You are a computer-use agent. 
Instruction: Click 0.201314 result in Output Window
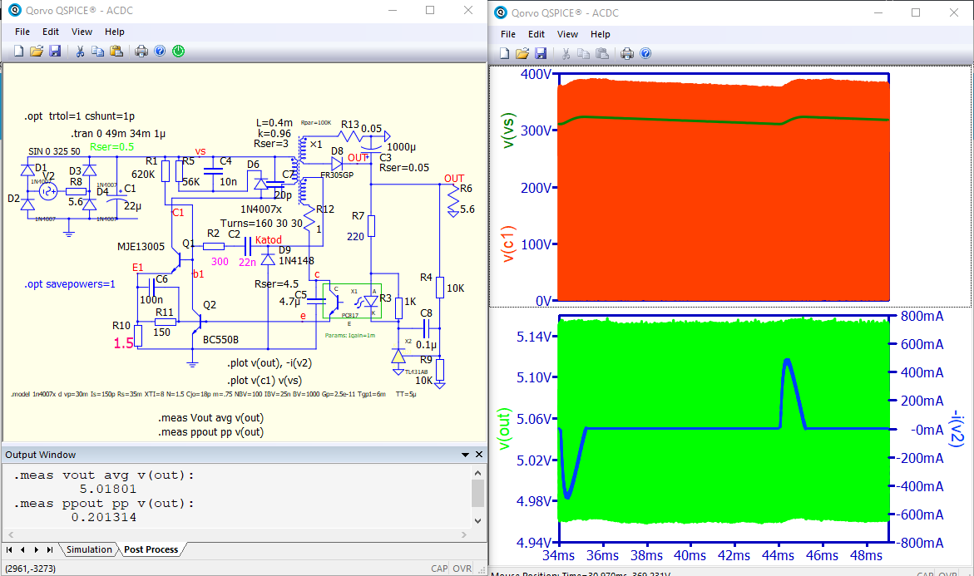(103, 517)
